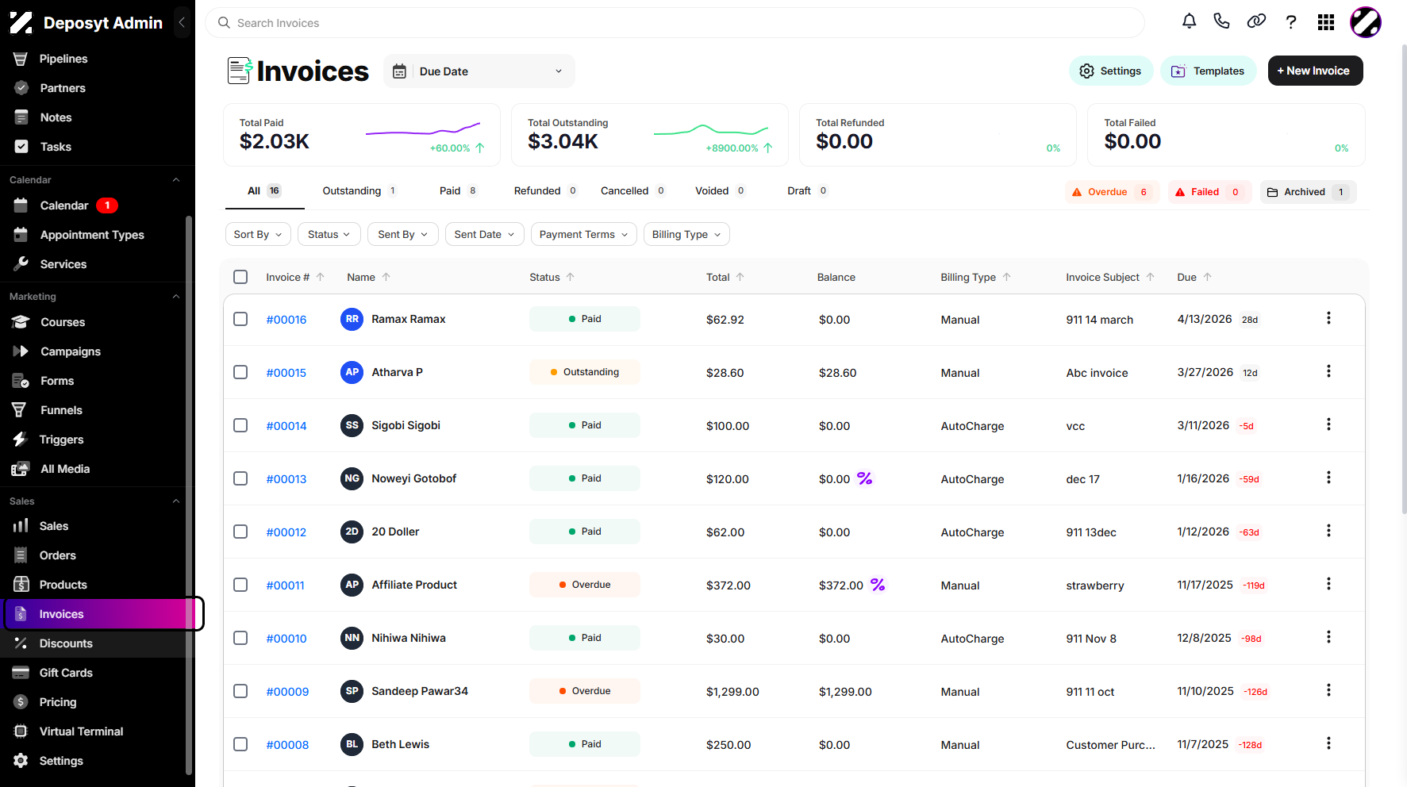
Task: Click the discount percent icon on #00013
Action: 865,478
